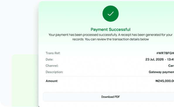Click the bold Amount label
Viewport: 174px width, 107px height.
pyautogui.click(x=52, y=81)
